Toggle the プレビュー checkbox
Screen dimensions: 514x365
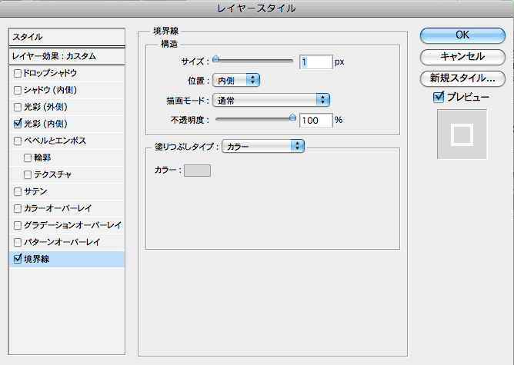click(x=439, y=98)
